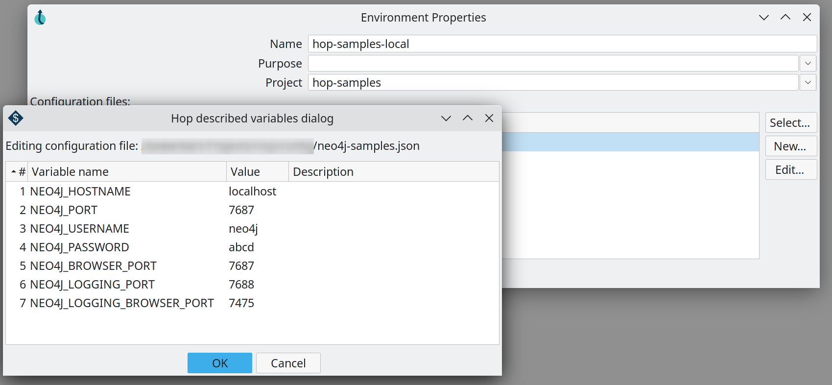Minimize the Environment Properties window
Image resolution: width=832 pixels, height=385 pixels.
pos(763,18)
